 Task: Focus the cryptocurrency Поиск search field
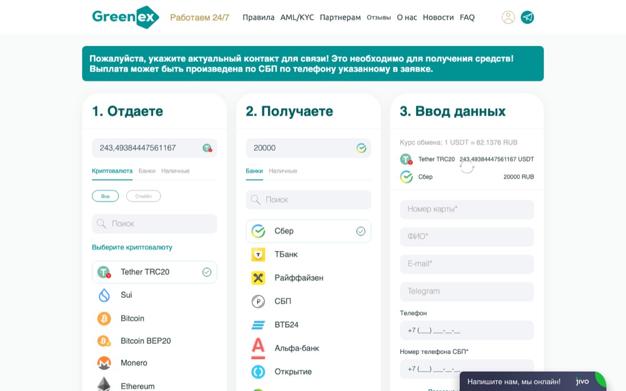[154, 224]
